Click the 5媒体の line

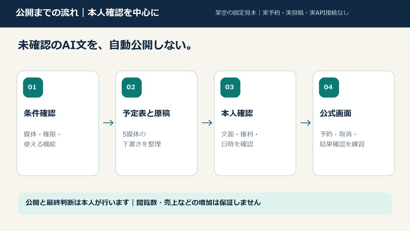click(134, 134)
